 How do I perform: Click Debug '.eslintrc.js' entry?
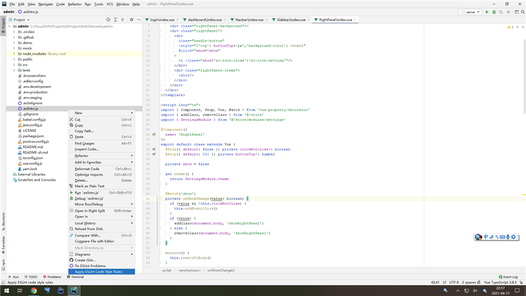(102, 198)
